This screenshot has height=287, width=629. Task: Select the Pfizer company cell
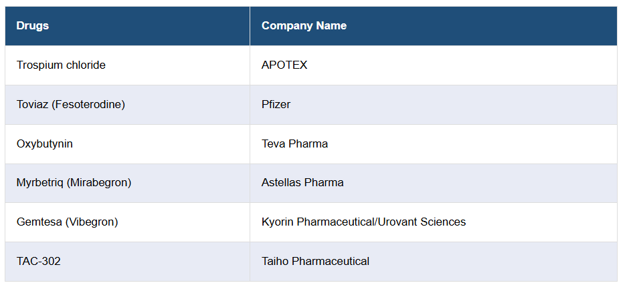(276, 104)
